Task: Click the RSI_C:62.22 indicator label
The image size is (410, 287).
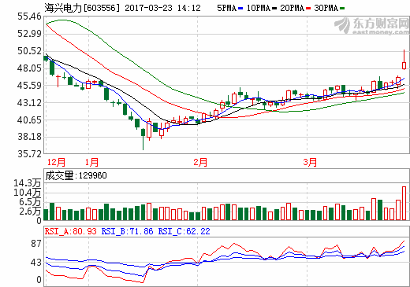Action: click(184, 231)
